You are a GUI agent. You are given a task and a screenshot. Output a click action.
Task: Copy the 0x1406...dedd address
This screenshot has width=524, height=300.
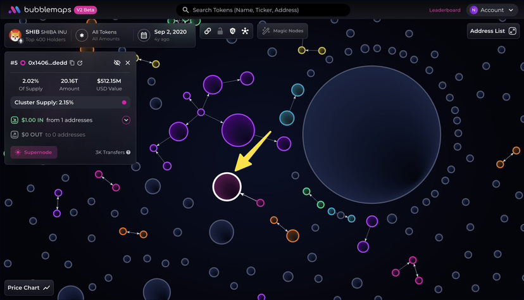tap(72, 63)
